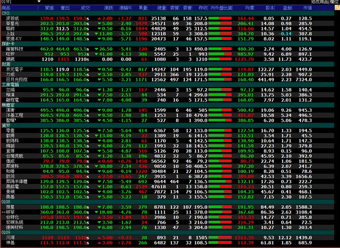Select the 台灣虎航 stock name
The width and height of the screenshot is (340, 248).
(15, 156)
